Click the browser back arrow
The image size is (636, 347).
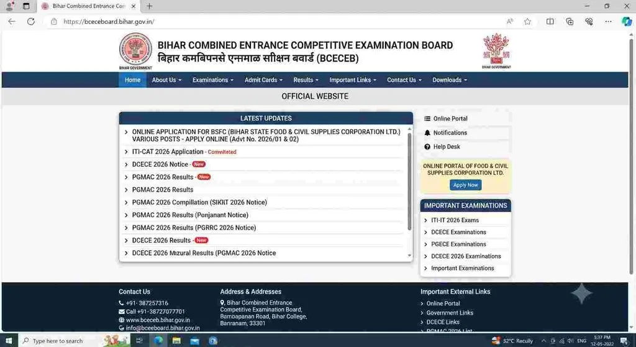[11, 22]
